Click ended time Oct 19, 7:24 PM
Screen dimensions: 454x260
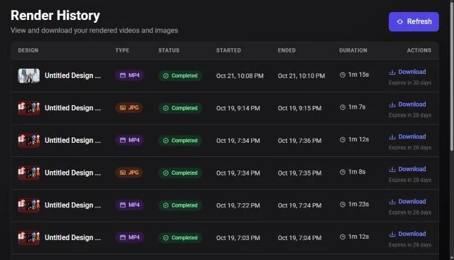coord(299,205)
